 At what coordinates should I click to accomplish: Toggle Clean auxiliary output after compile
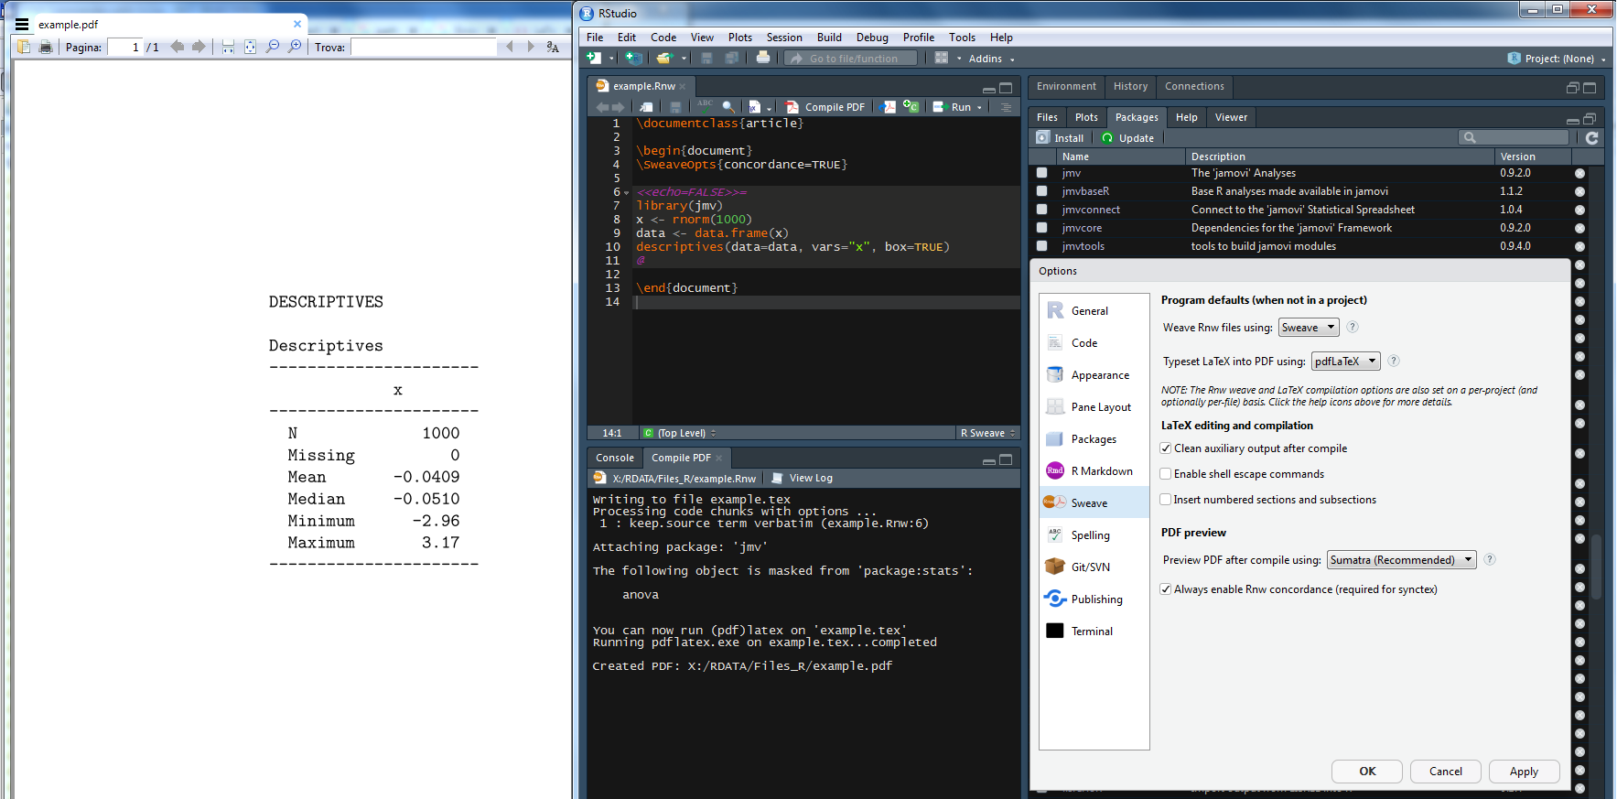(1166, 448)
